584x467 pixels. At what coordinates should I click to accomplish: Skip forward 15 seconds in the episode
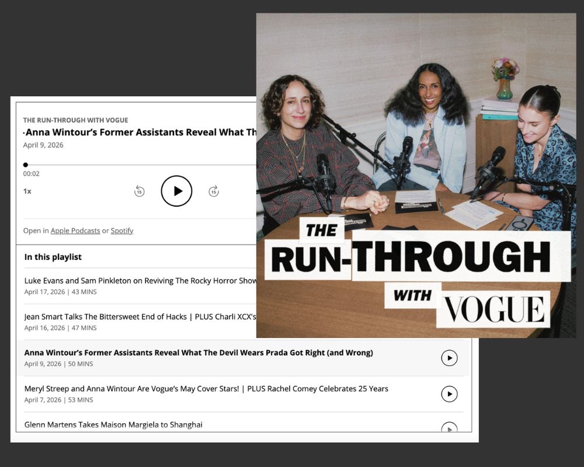point(214,191)
